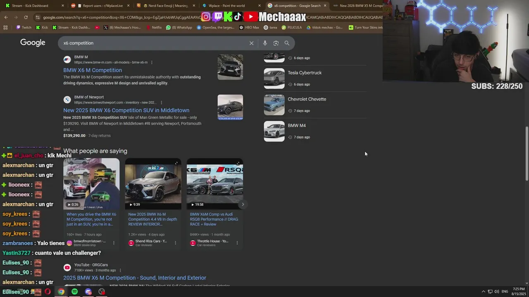The image size is (529, 297).
Task: Switch the ENG input language indicator
Action: click(505, 292)
